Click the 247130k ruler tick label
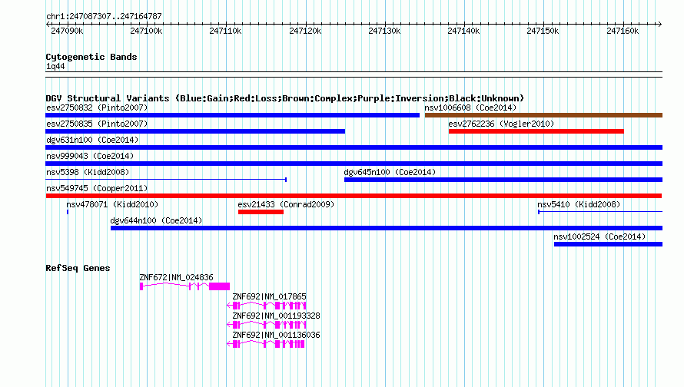This screenshot has width=684, height=387. 384,31
